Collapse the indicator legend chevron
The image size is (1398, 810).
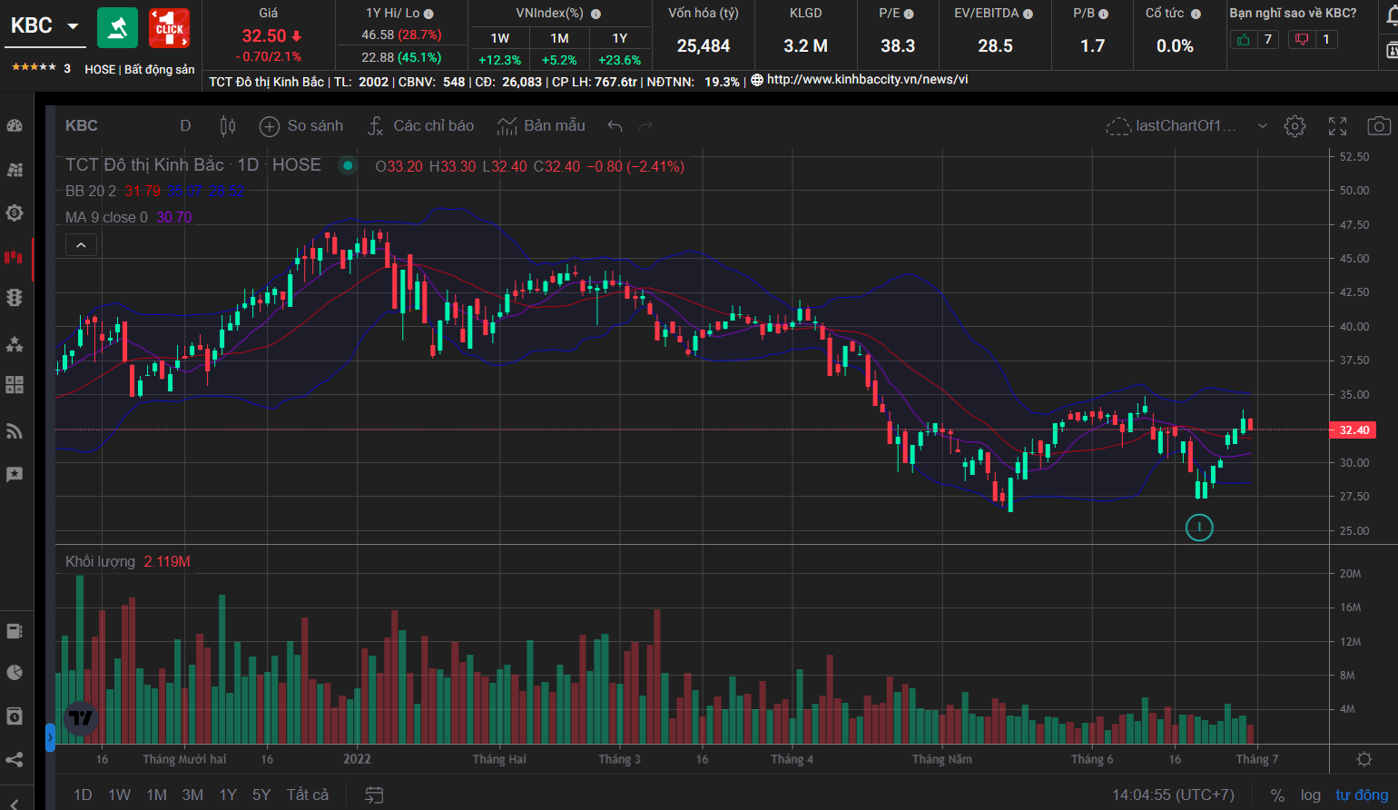point(81,245)
